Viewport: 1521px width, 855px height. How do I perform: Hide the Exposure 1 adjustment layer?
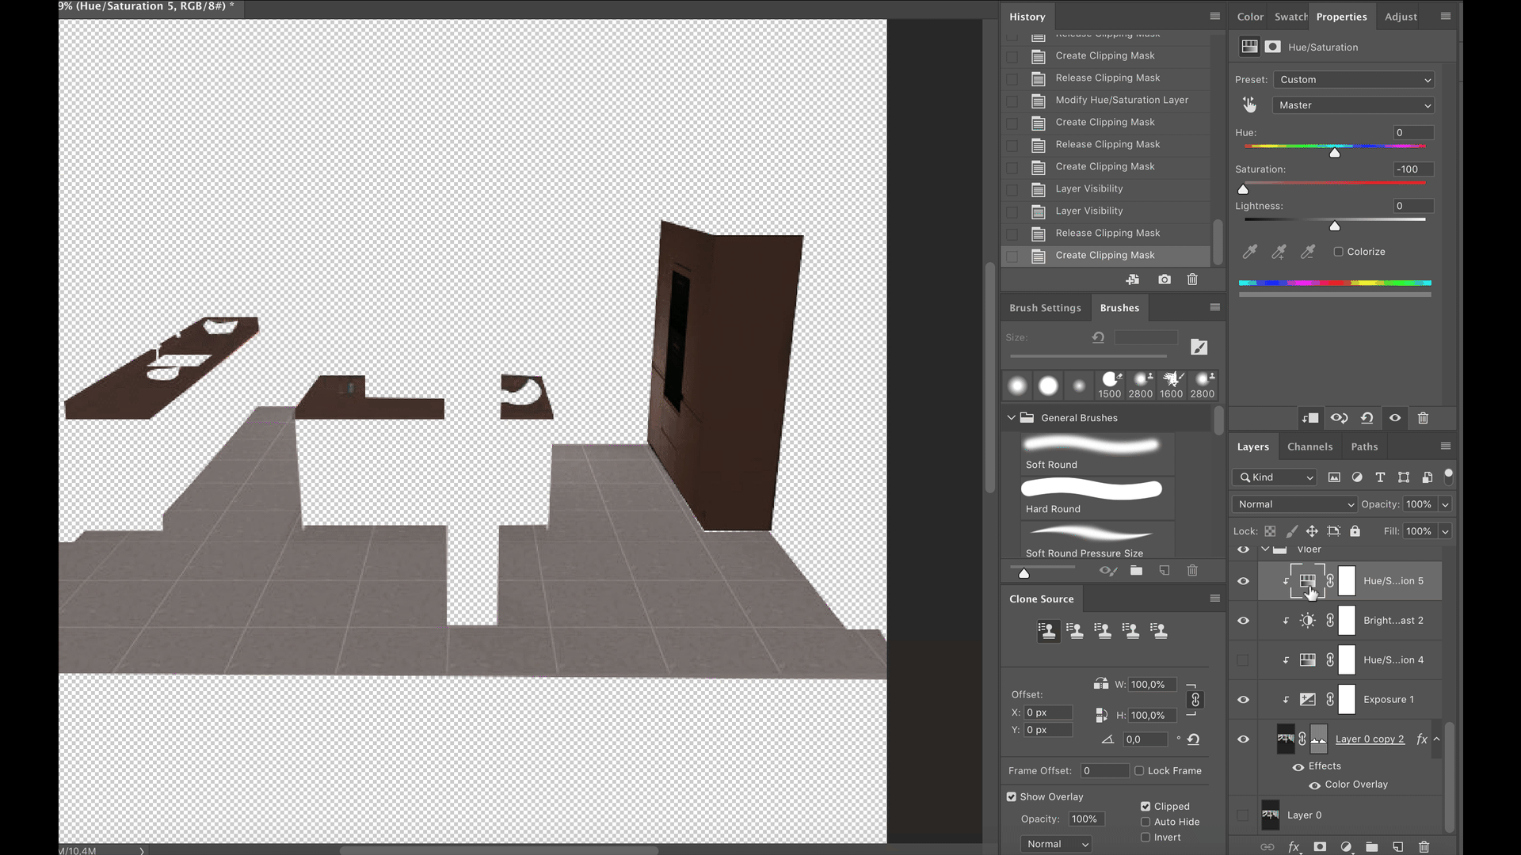click(1243, 699)
